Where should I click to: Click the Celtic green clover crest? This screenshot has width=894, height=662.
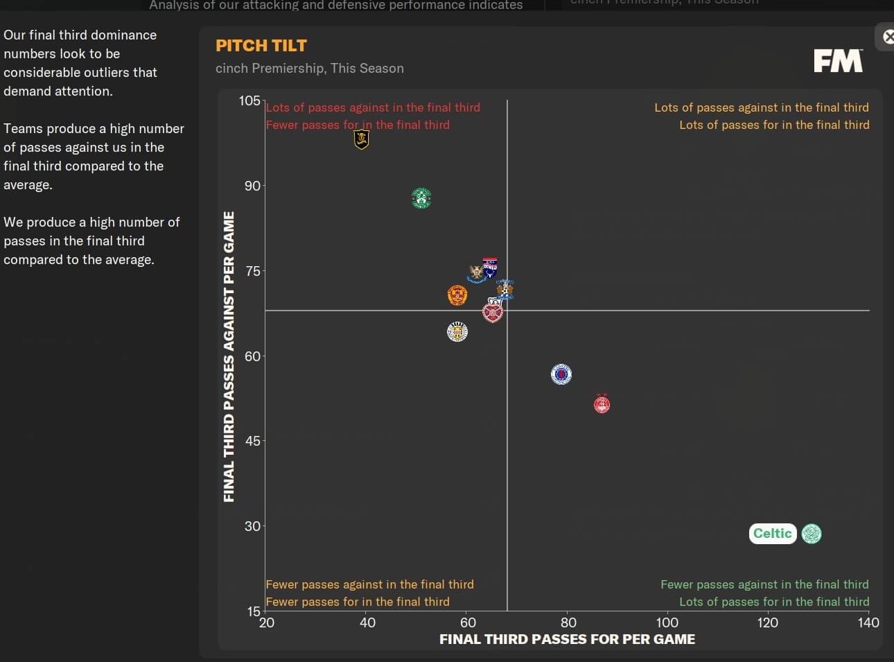[x=812, y=534]
